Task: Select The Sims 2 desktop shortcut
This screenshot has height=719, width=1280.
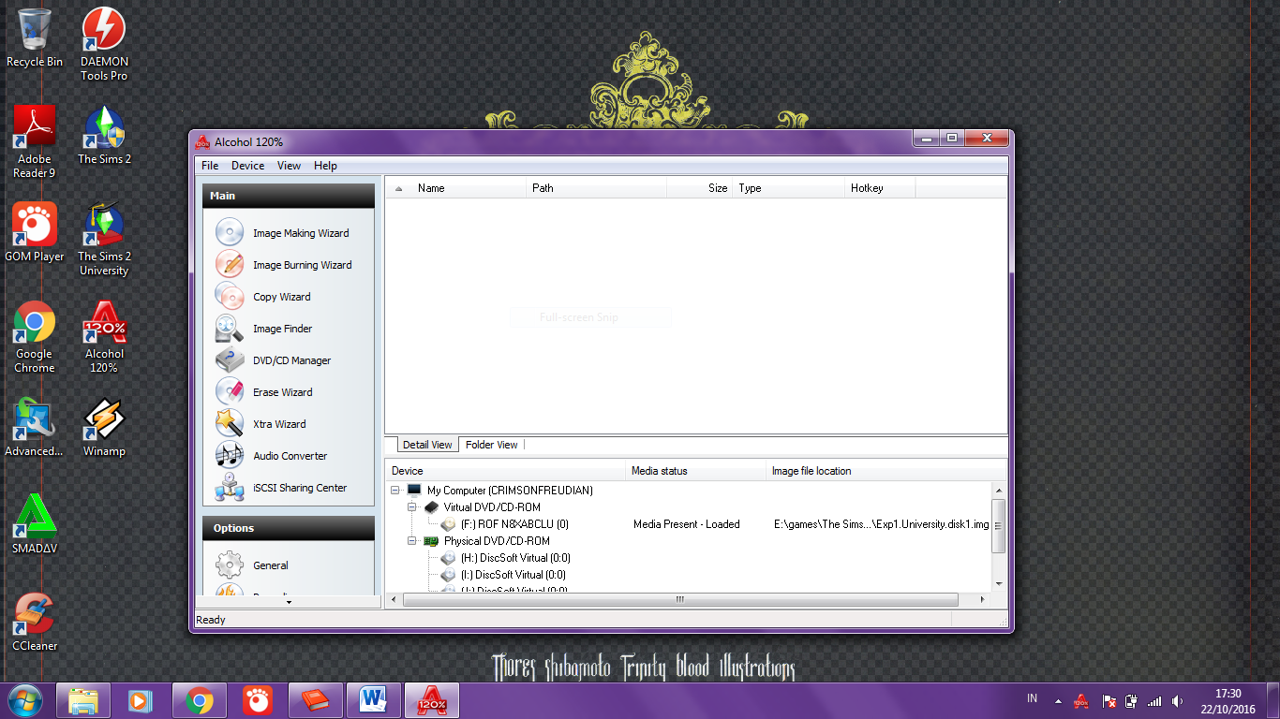Action: (x=104, y=135)
